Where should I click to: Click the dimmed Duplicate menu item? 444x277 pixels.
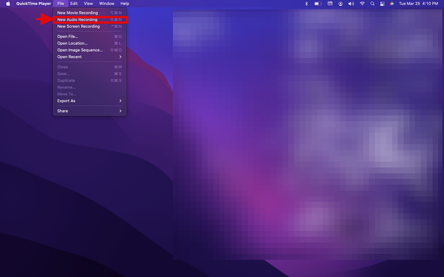point(90,80)
